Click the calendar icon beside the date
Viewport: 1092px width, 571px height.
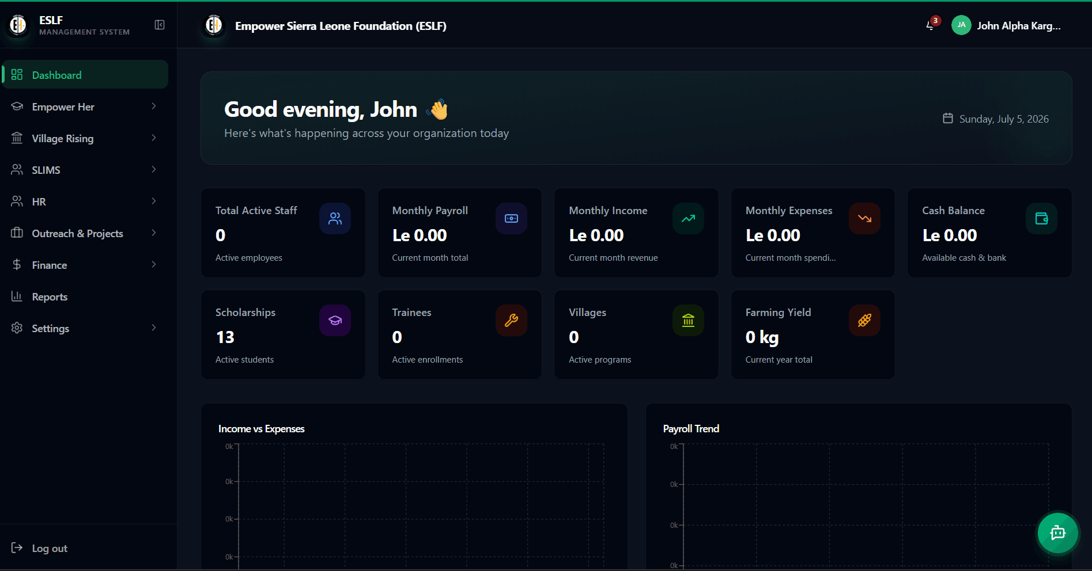click(x=948, y=118)
